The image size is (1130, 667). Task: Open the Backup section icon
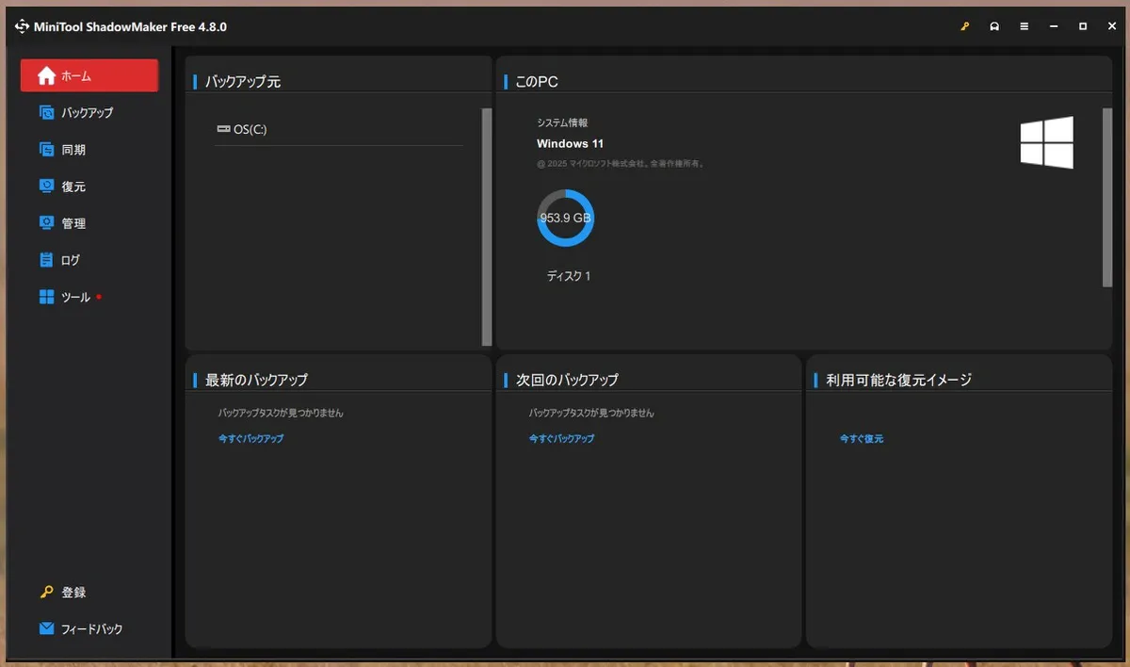[x=46, y=113]
